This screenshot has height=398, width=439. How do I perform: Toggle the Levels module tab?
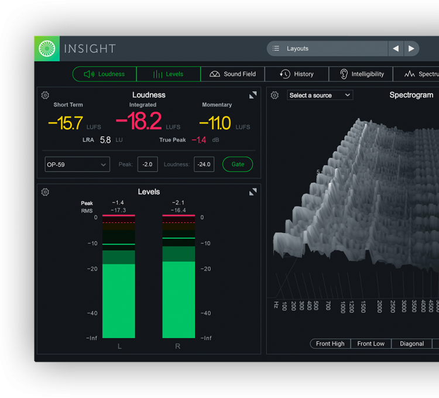click(169, 74)
